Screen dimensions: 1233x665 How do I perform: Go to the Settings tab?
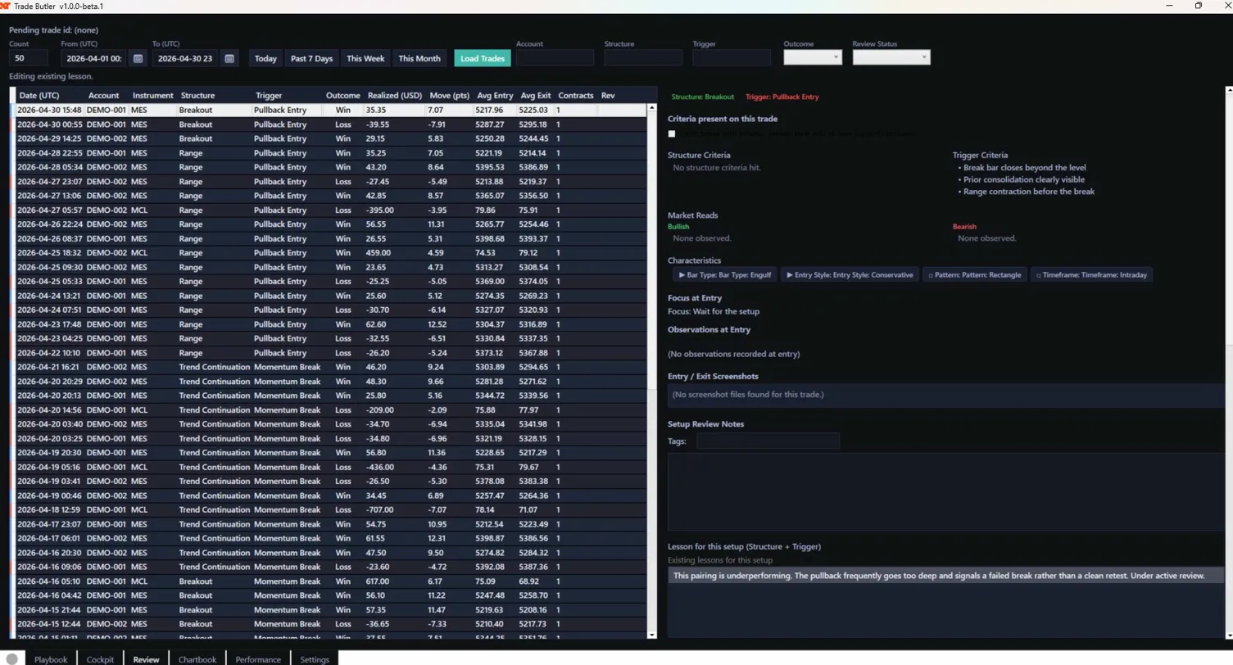click(x=315, y=659)
